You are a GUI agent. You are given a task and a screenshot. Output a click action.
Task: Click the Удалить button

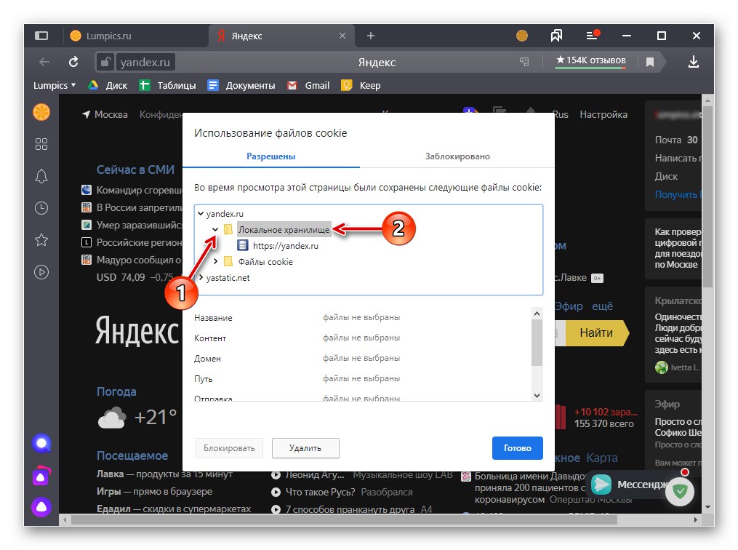point(305,448)
